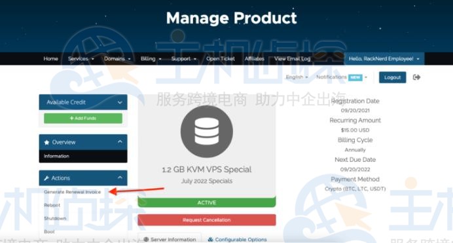Click the star icon beside Overview
Viewport: 453px width, 243px height.
tap(46, 142)
